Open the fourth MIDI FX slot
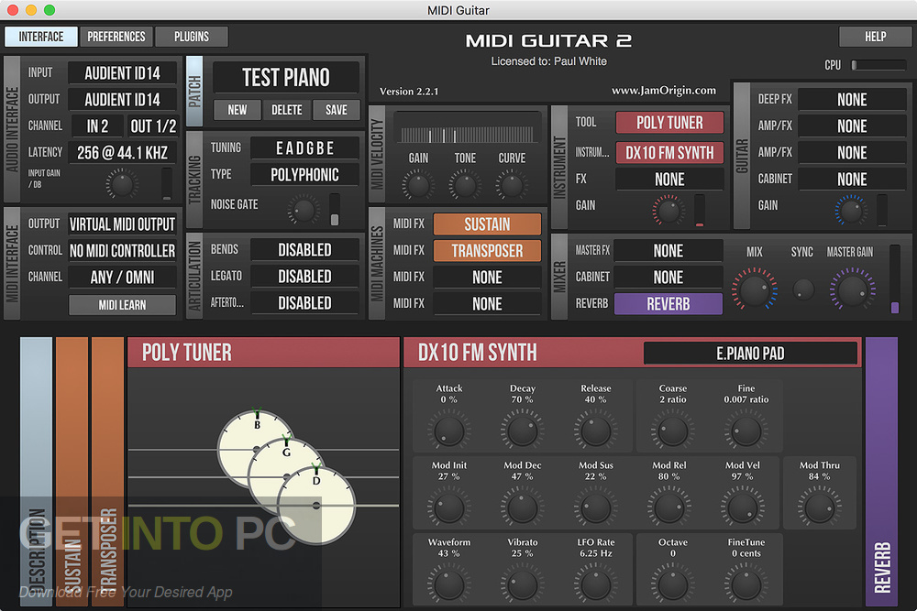 point(487,304)
